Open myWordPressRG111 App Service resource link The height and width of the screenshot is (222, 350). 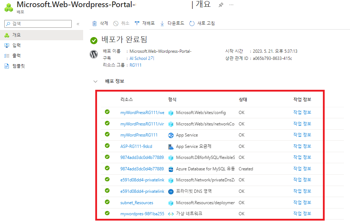click(139, 135)
